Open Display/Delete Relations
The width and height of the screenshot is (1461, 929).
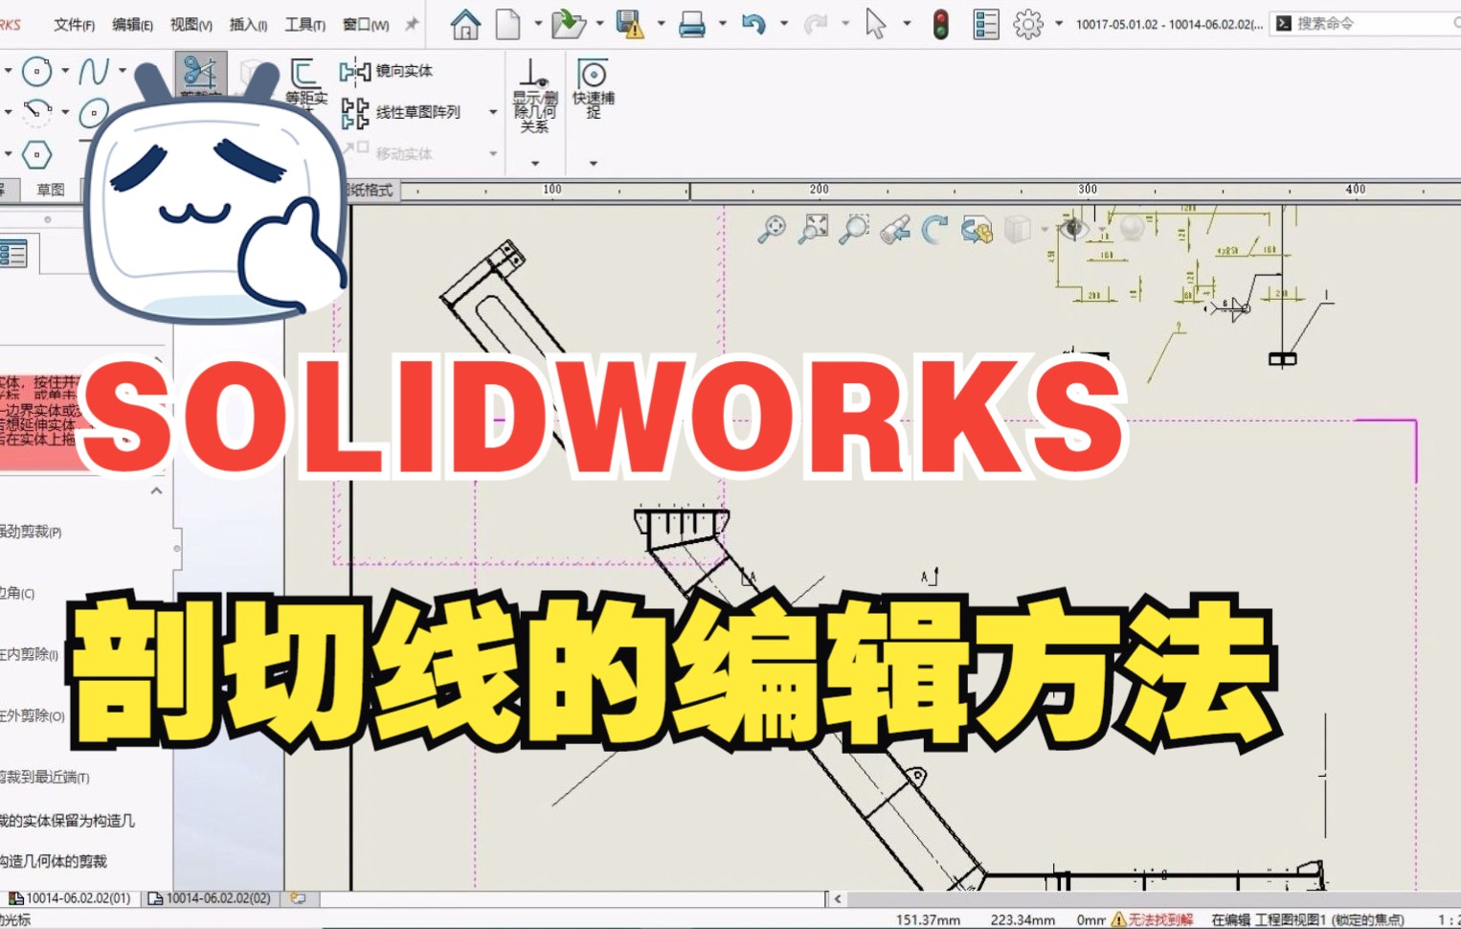click(x=533, y=91)
